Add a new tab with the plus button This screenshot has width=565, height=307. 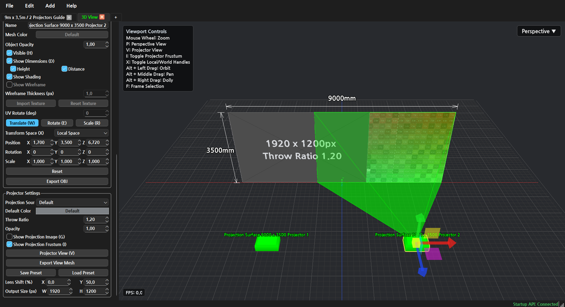(x=116, y=18)
